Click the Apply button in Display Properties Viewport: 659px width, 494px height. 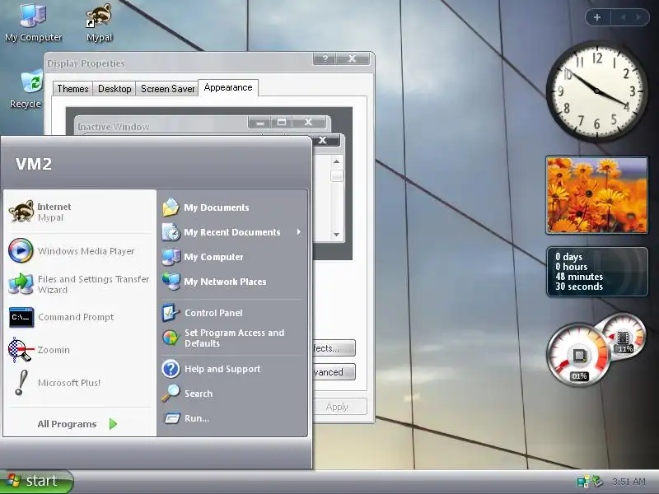339,407
